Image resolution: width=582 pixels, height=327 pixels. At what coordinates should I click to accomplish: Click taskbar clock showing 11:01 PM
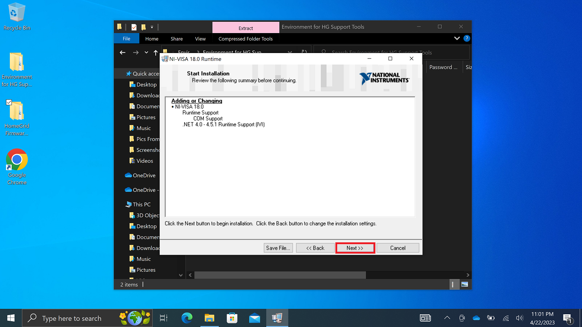[542, 318]
